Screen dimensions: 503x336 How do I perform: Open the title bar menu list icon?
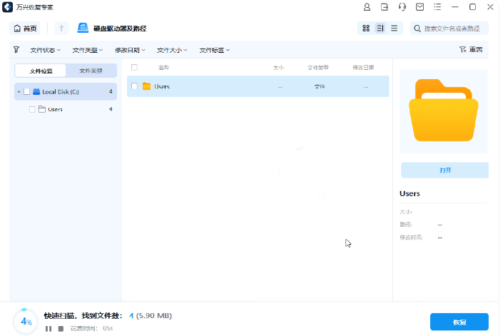pyautogui.click(x=437, y=7)
